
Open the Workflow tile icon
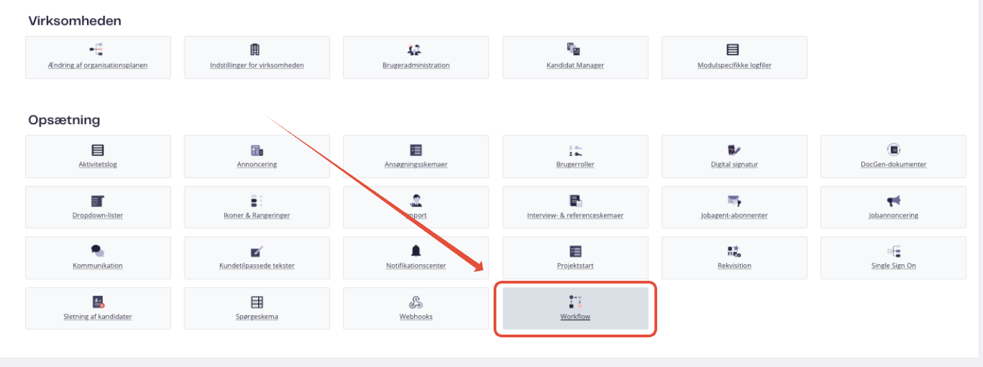coord(575,301)
